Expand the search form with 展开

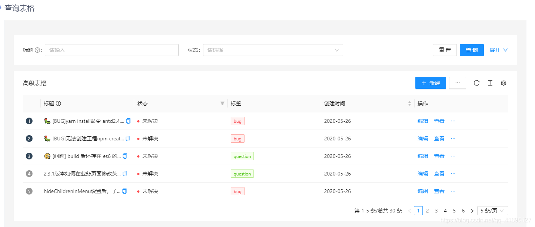[499, 50]
